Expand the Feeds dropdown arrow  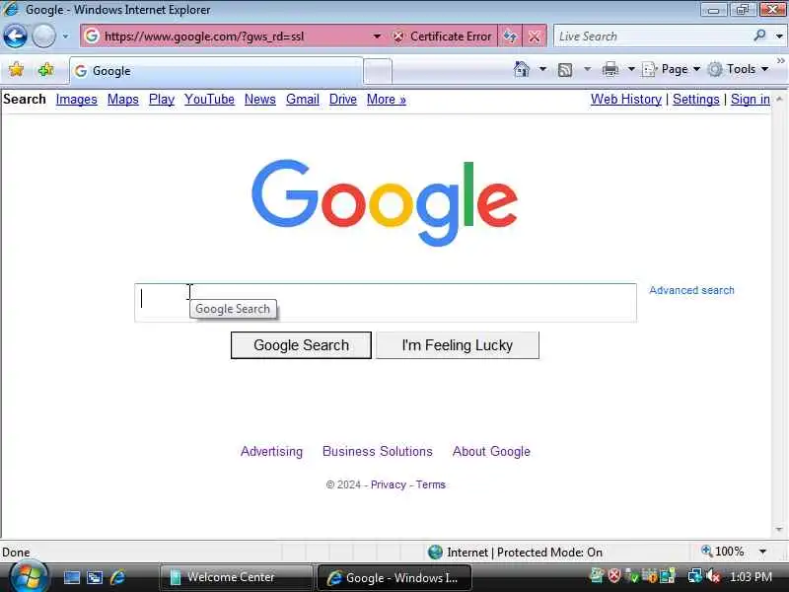click(x=587, y=69)
